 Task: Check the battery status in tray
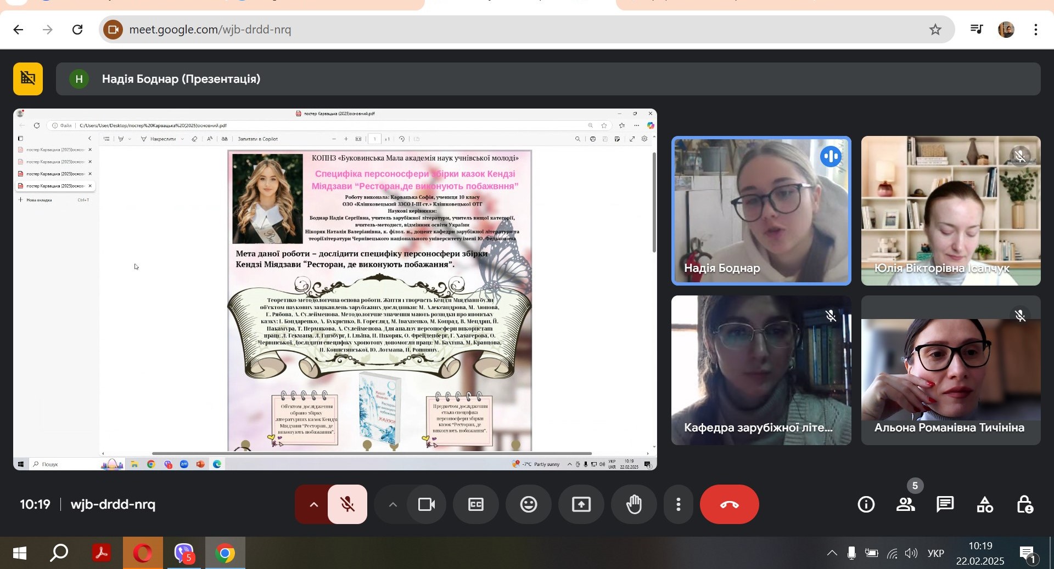click(x=872, y=554)
